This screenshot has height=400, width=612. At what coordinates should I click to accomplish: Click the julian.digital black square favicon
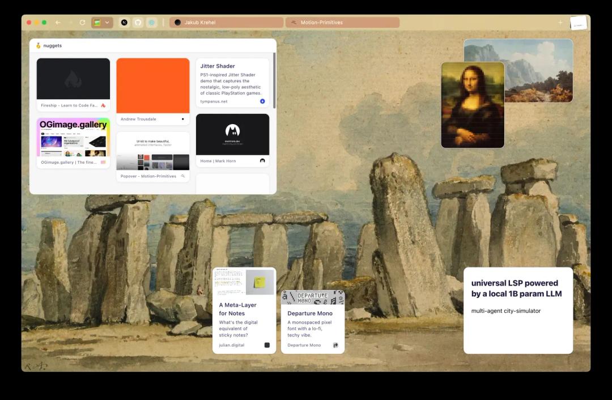(x=267, y=345)
